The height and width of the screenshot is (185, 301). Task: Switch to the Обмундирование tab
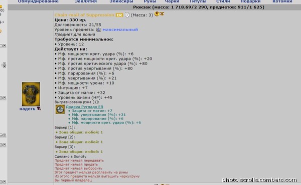click(x=38, y=1)
